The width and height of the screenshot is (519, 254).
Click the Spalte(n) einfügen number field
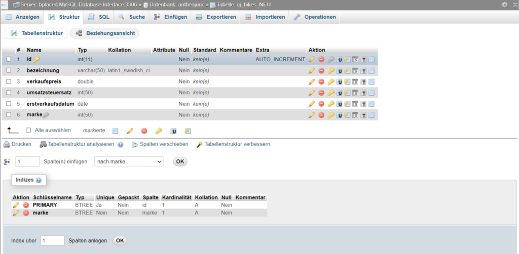pyautogui.click(x=28, y=161)
